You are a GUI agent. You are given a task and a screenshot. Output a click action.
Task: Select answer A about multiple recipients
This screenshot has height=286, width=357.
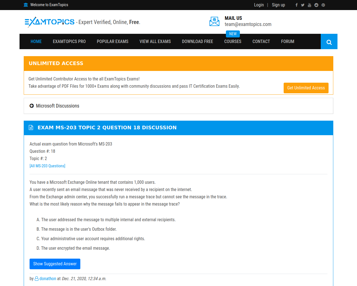(106, 220)
